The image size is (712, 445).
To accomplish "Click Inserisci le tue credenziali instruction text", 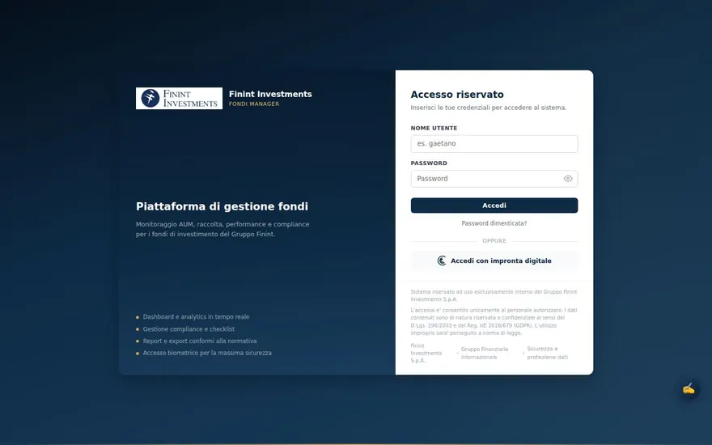I will pos(489,108).
